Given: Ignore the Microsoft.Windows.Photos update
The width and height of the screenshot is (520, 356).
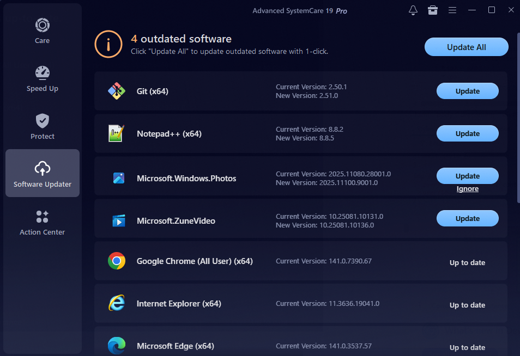Looking at the screenshot, I should coord(467,188).
